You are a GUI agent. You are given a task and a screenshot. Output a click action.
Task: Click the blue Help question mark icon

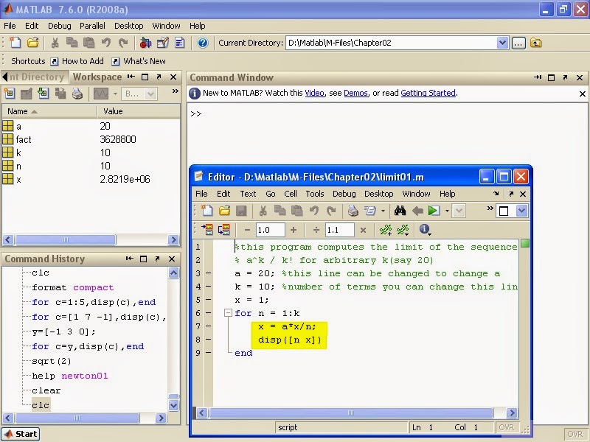coord(203,43)
